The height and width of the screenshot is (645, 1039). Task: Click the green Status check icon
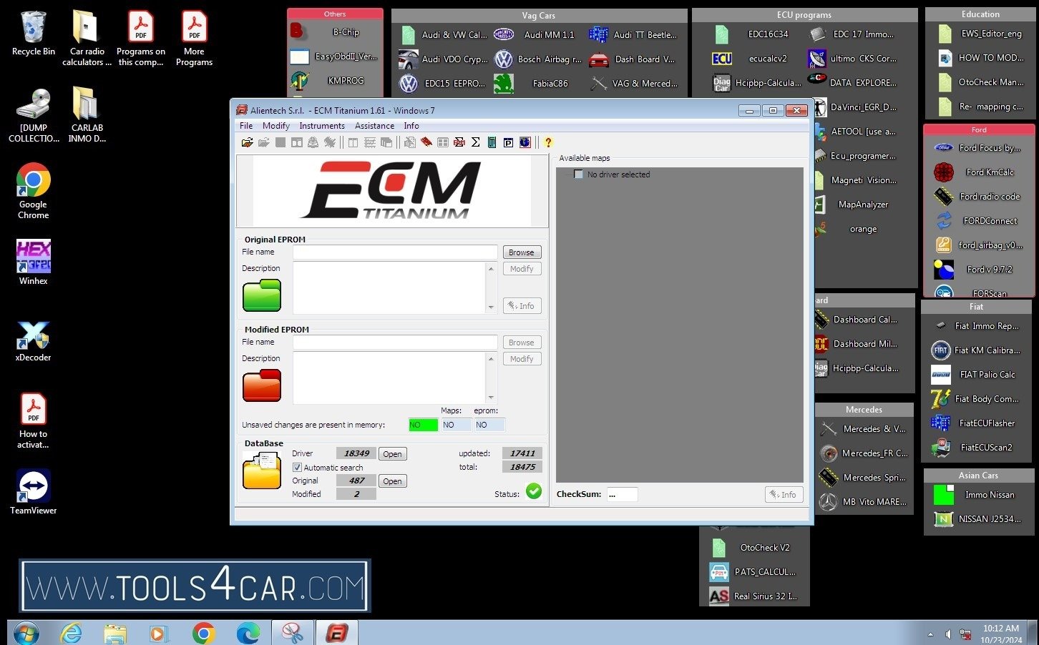(534, 491)
